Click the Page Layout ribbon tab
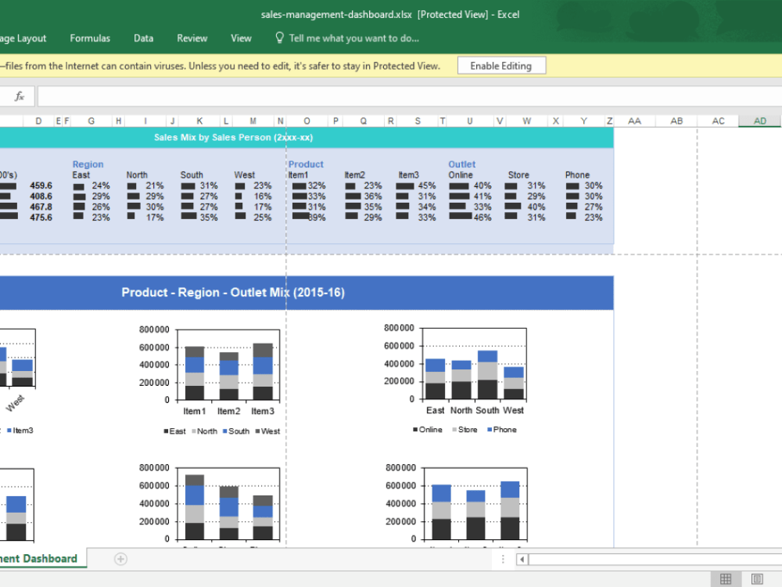Screen dimensions: 782x587 [x=23, y=38]
